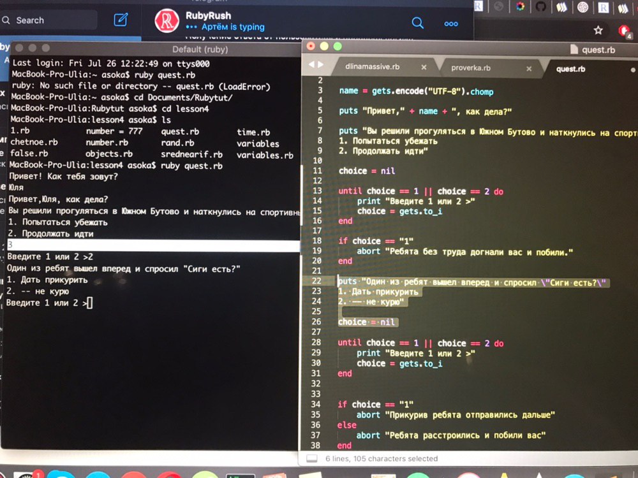Click the 'else' keyword on line 36
The image size is (638, 478).
[x=346, y=424]
